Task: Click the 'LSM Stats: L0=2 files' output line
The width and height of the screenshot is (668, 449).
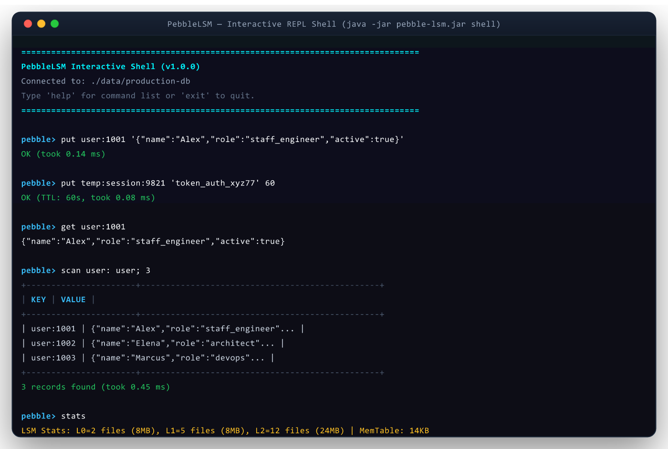Action: pos(225,430)
